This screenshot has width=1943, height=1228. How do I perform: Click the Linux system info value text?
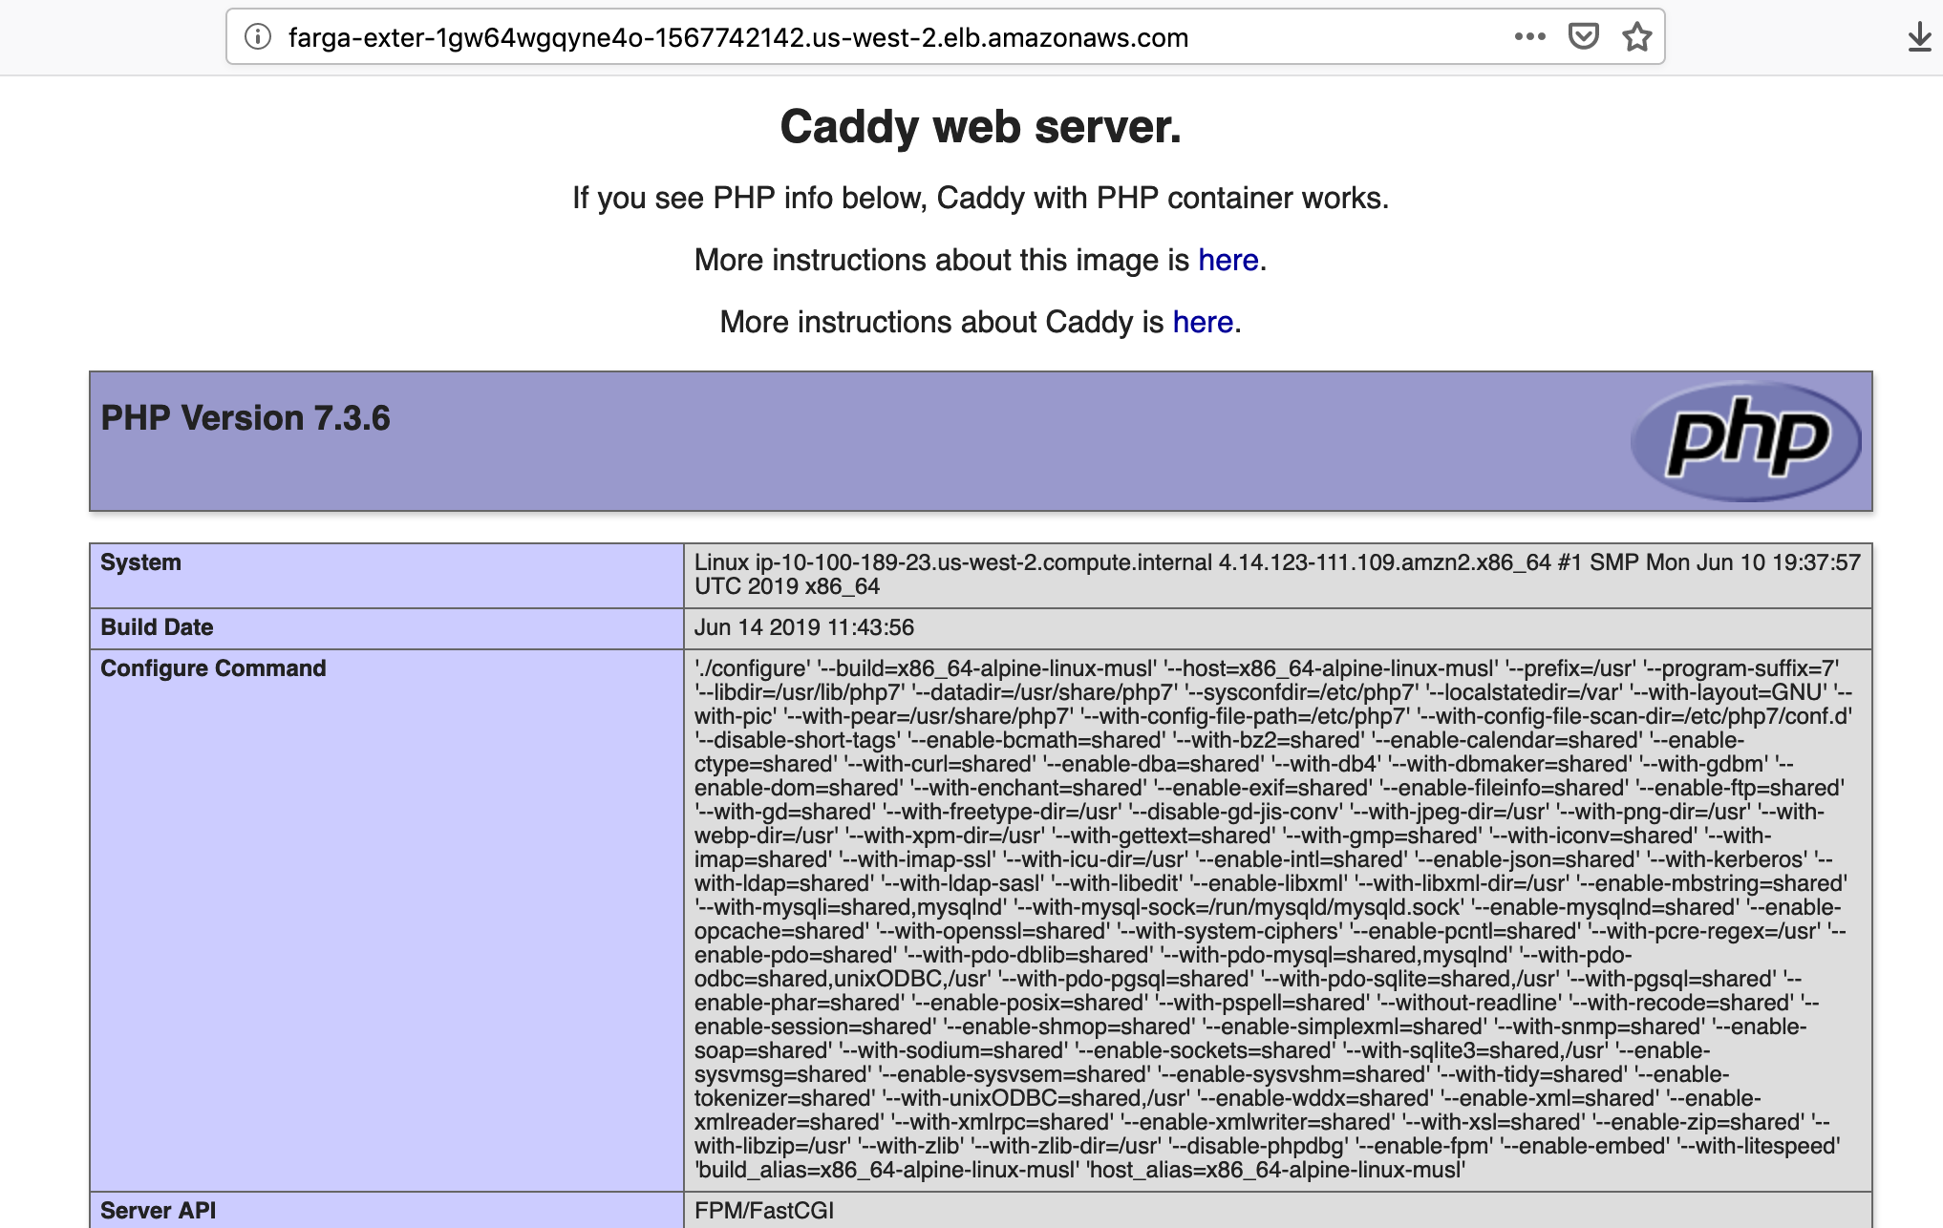pos(1276,574)
